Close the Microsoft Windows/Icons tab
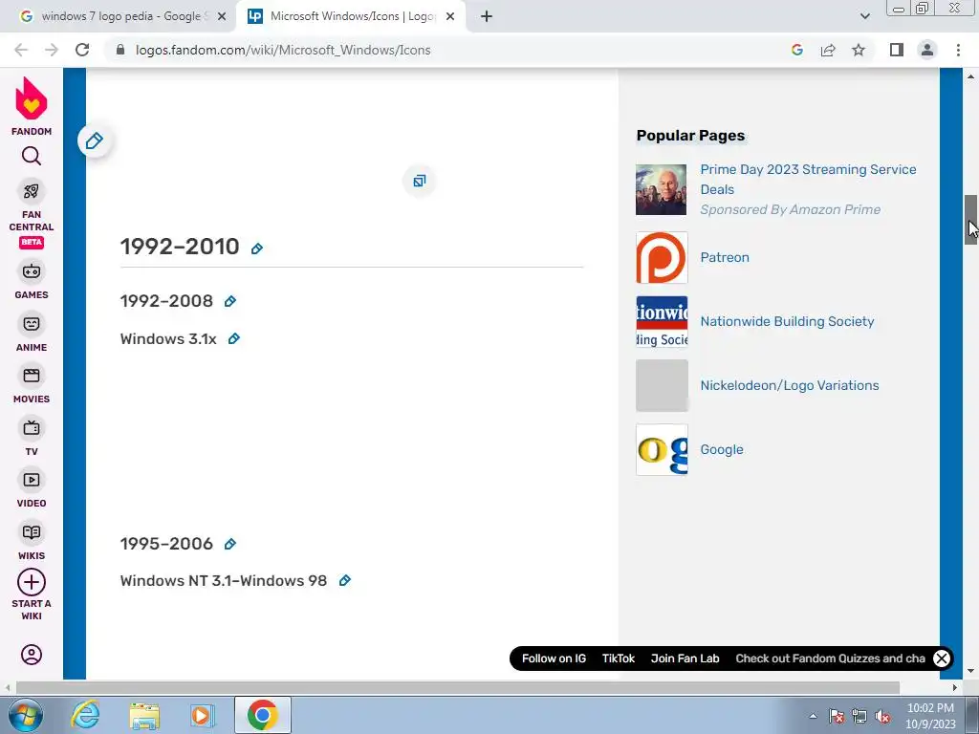The image size is (979, 734). [x=450, y=16]
